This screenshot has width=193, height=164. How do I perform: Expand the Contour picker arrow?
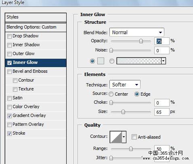124,137
